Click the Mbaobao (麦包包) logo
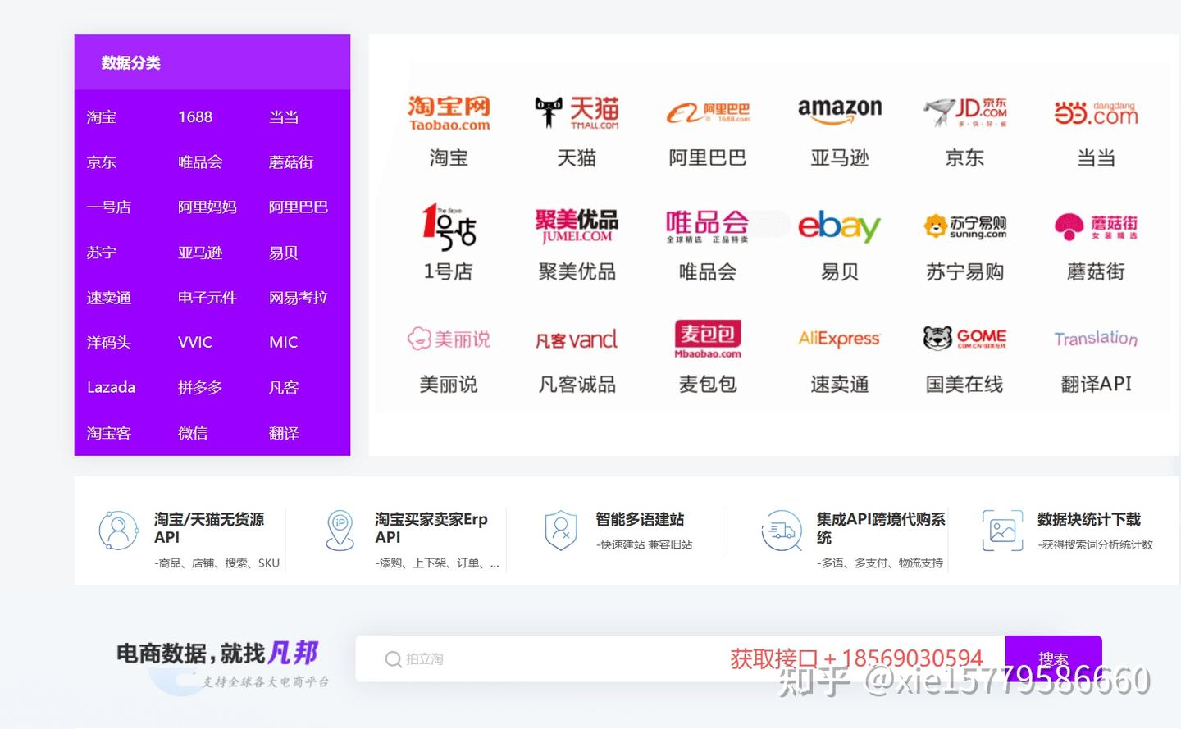 pyautogui.click(x=707, y=338)
